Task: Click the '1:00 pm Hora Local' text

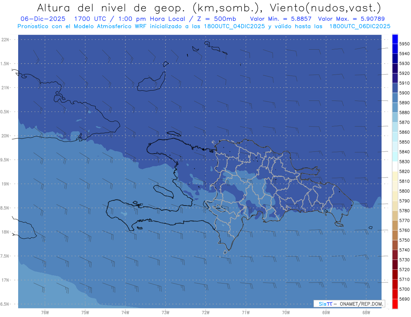Action: 150,19
